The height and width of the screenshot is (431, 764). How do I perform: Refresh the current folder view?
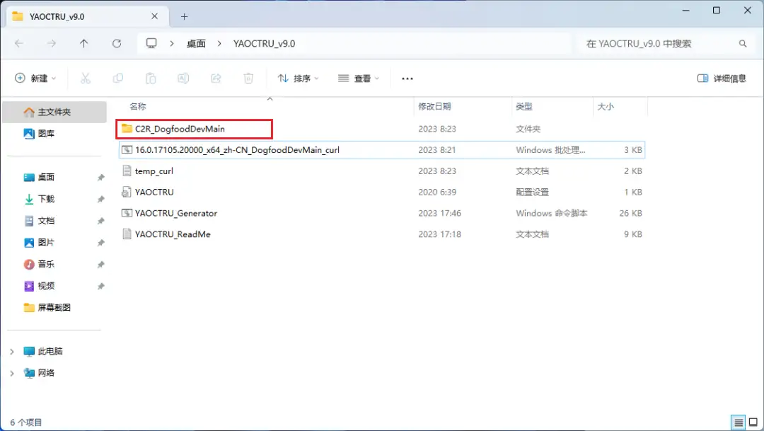tap(116, 43)
